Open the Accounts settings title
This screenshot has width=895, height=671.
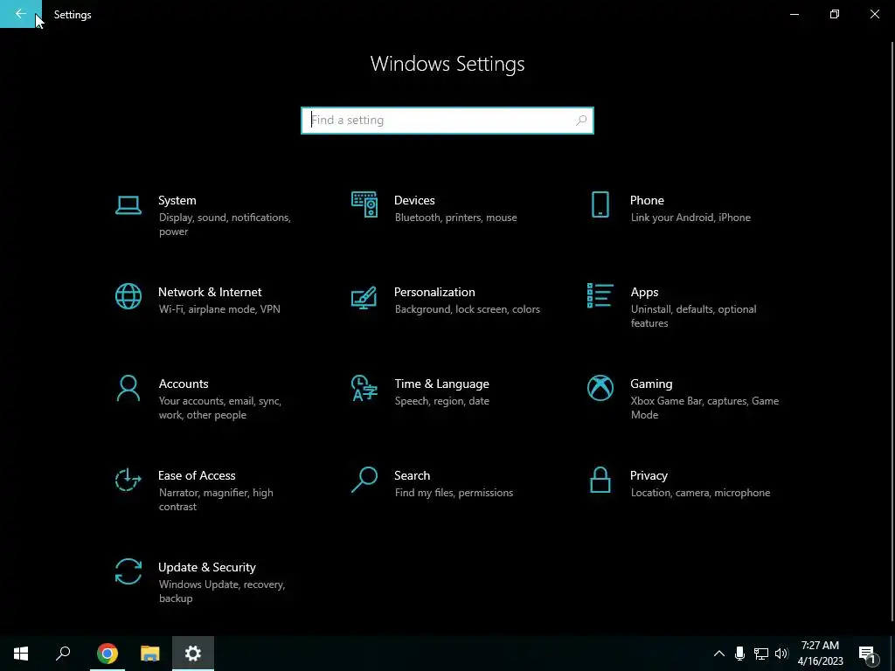(184, 384)
